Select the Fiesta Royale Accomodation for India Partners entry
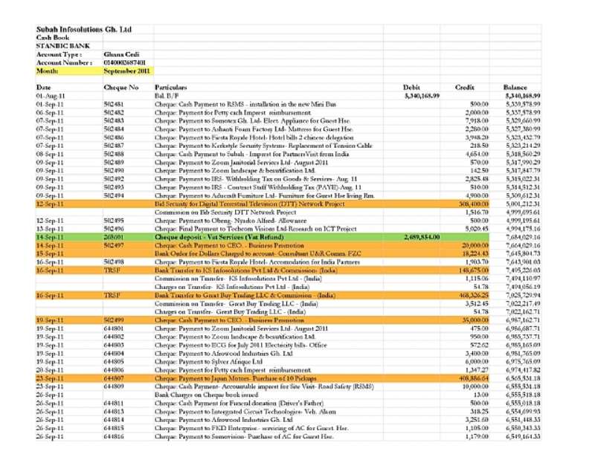This screenshot has width=595, height=460. pyautogui.click(x=257, y=262)
